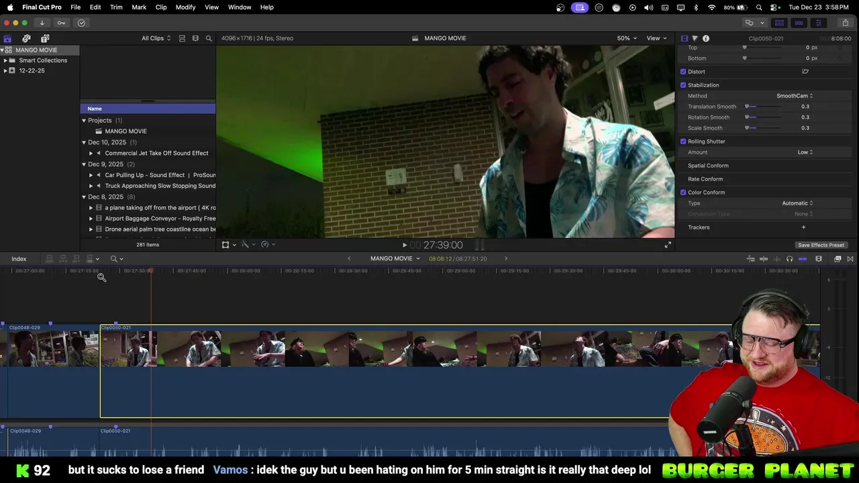Collapse the Dec 8, 2025 group
Screen dimensions: 859x483
coord(84,197)
